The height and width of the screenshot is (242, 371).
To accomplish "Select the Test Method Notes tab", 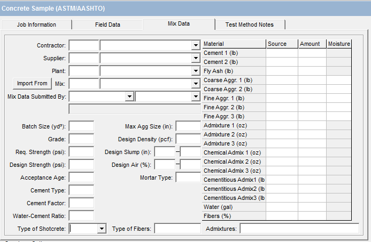I will pos(249,25).
